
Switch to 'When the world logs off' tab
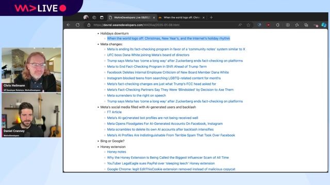coord(182,17)
